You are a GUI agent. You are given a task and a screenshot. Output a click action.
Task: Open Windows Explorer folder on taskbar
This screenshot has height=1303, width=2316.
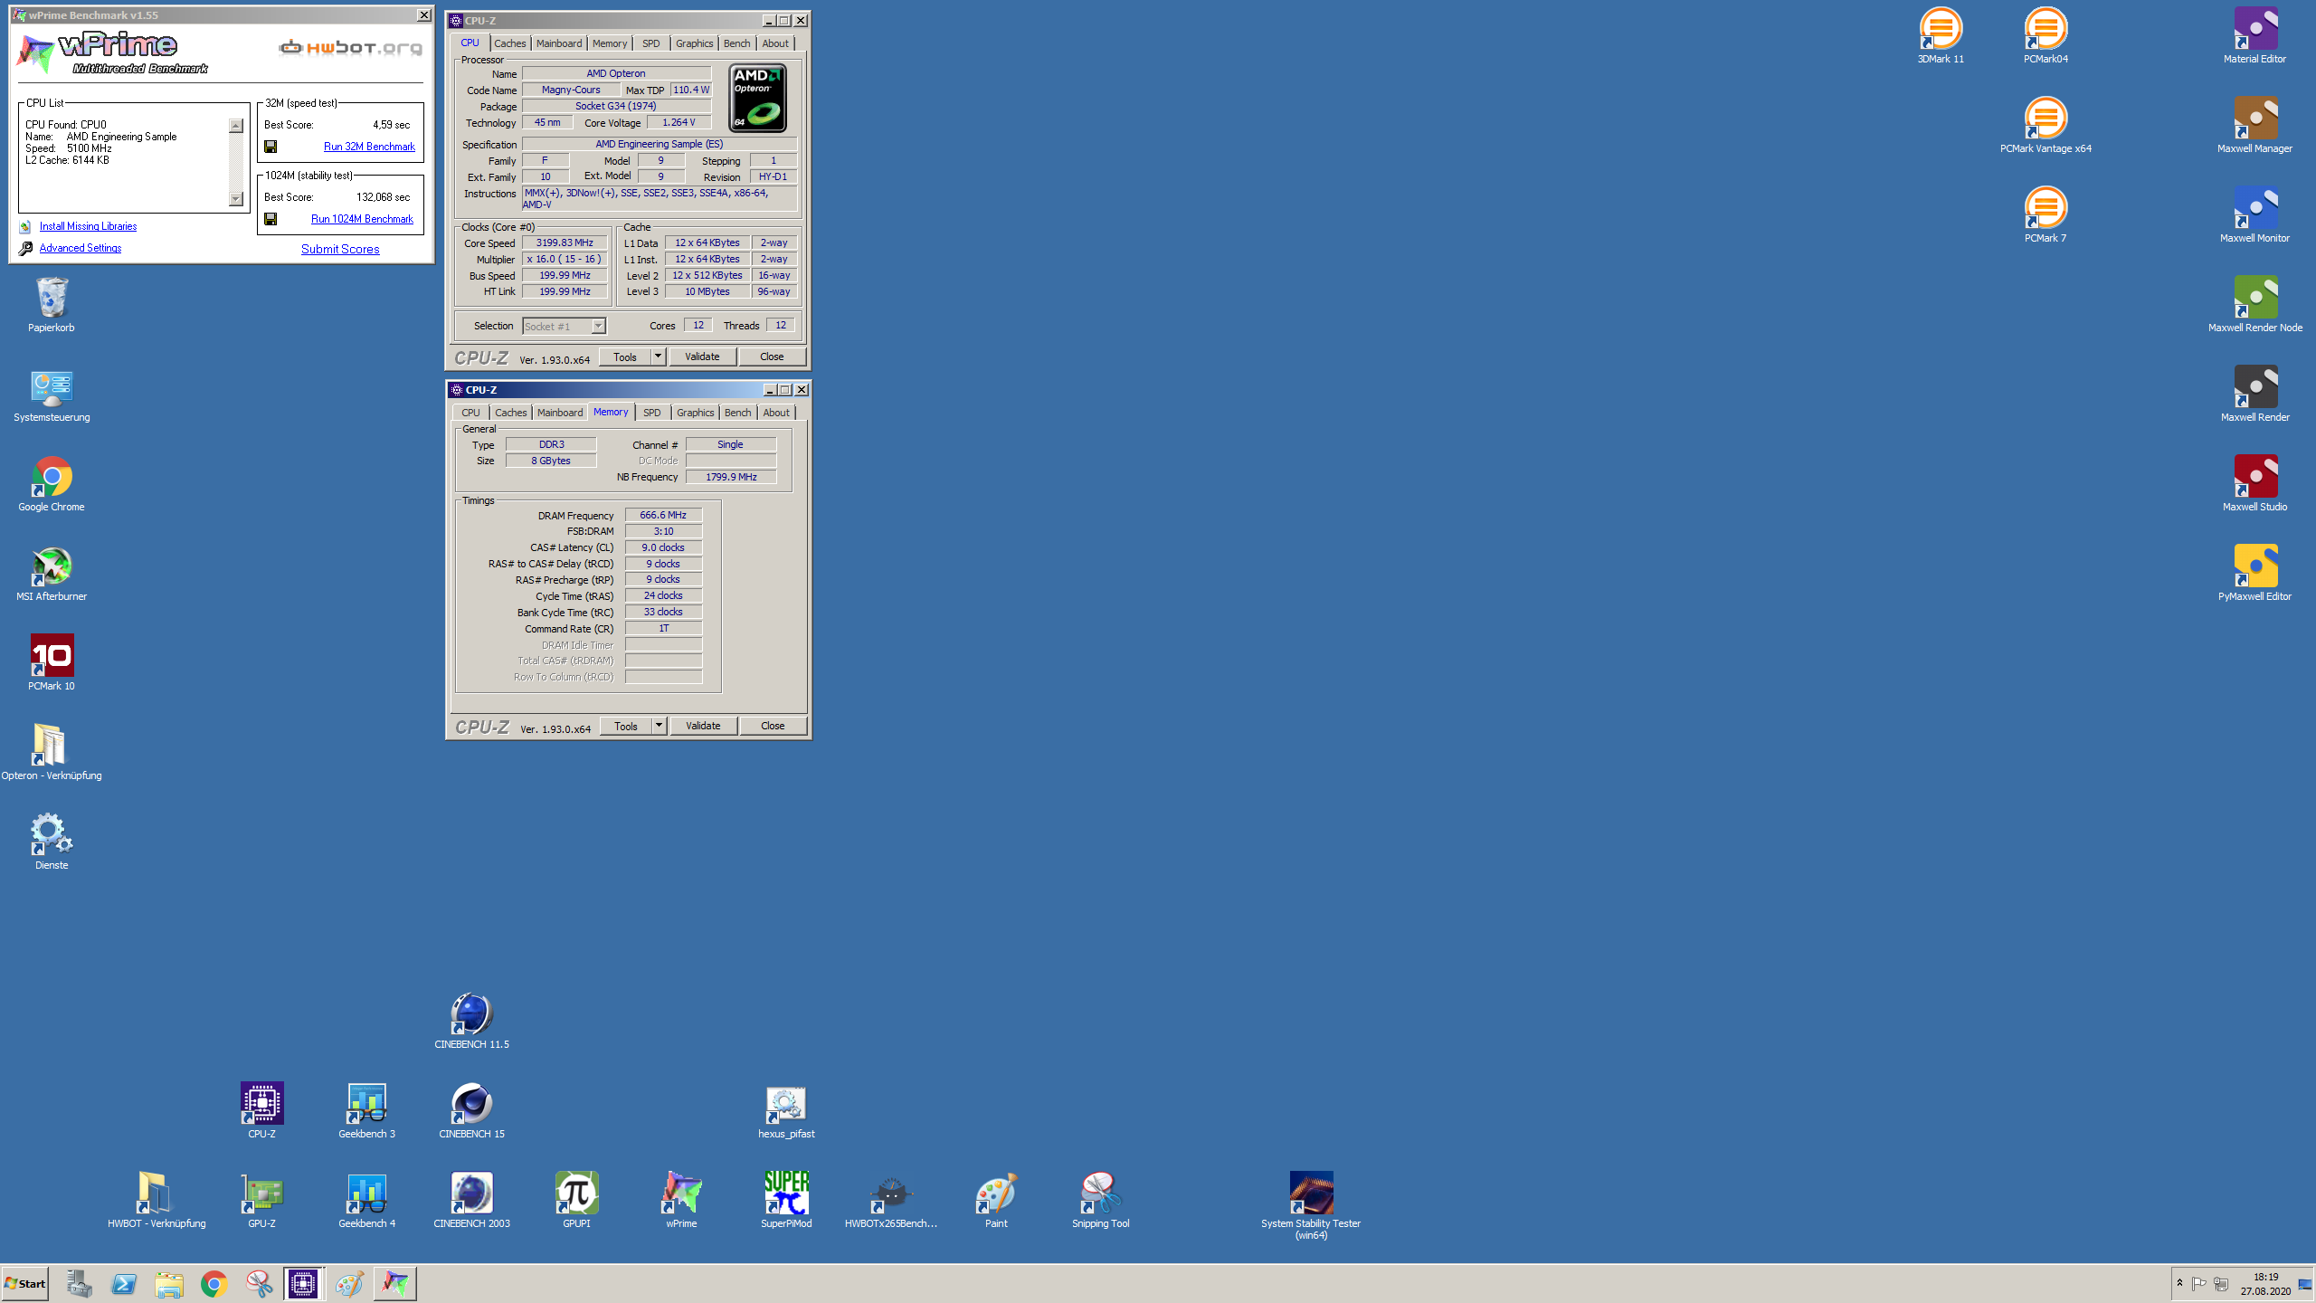(x=169, y=1283)
